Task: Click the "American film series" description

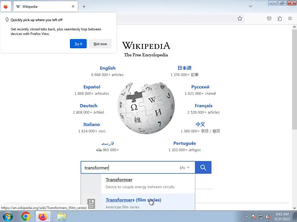Action: (x=122, y=207)
